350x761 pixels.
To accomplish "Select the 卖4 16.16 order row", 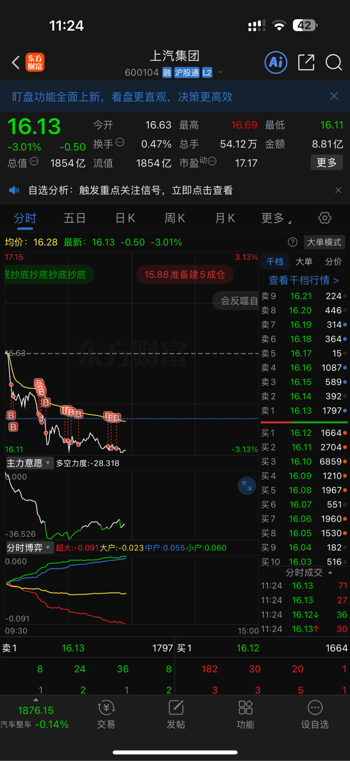I will pyautogui.click(x=304, y=368).
